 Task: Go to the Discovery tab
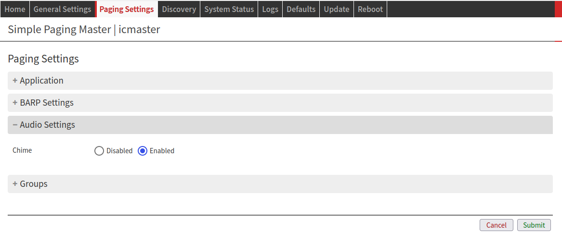pyautogui.click(x=179, y=9)
